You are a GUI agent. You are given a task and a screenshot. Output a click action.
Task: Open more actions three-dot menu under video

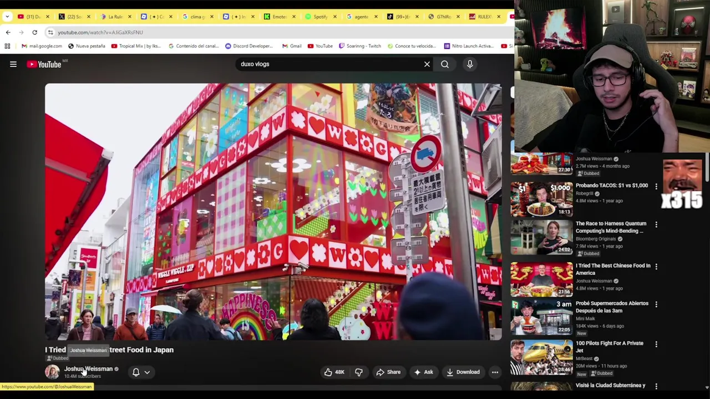coord(495,372)
